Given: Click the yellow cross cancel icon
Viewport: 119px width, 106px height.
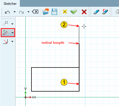Looking at the screenshot, I should [x=65, y=12].
